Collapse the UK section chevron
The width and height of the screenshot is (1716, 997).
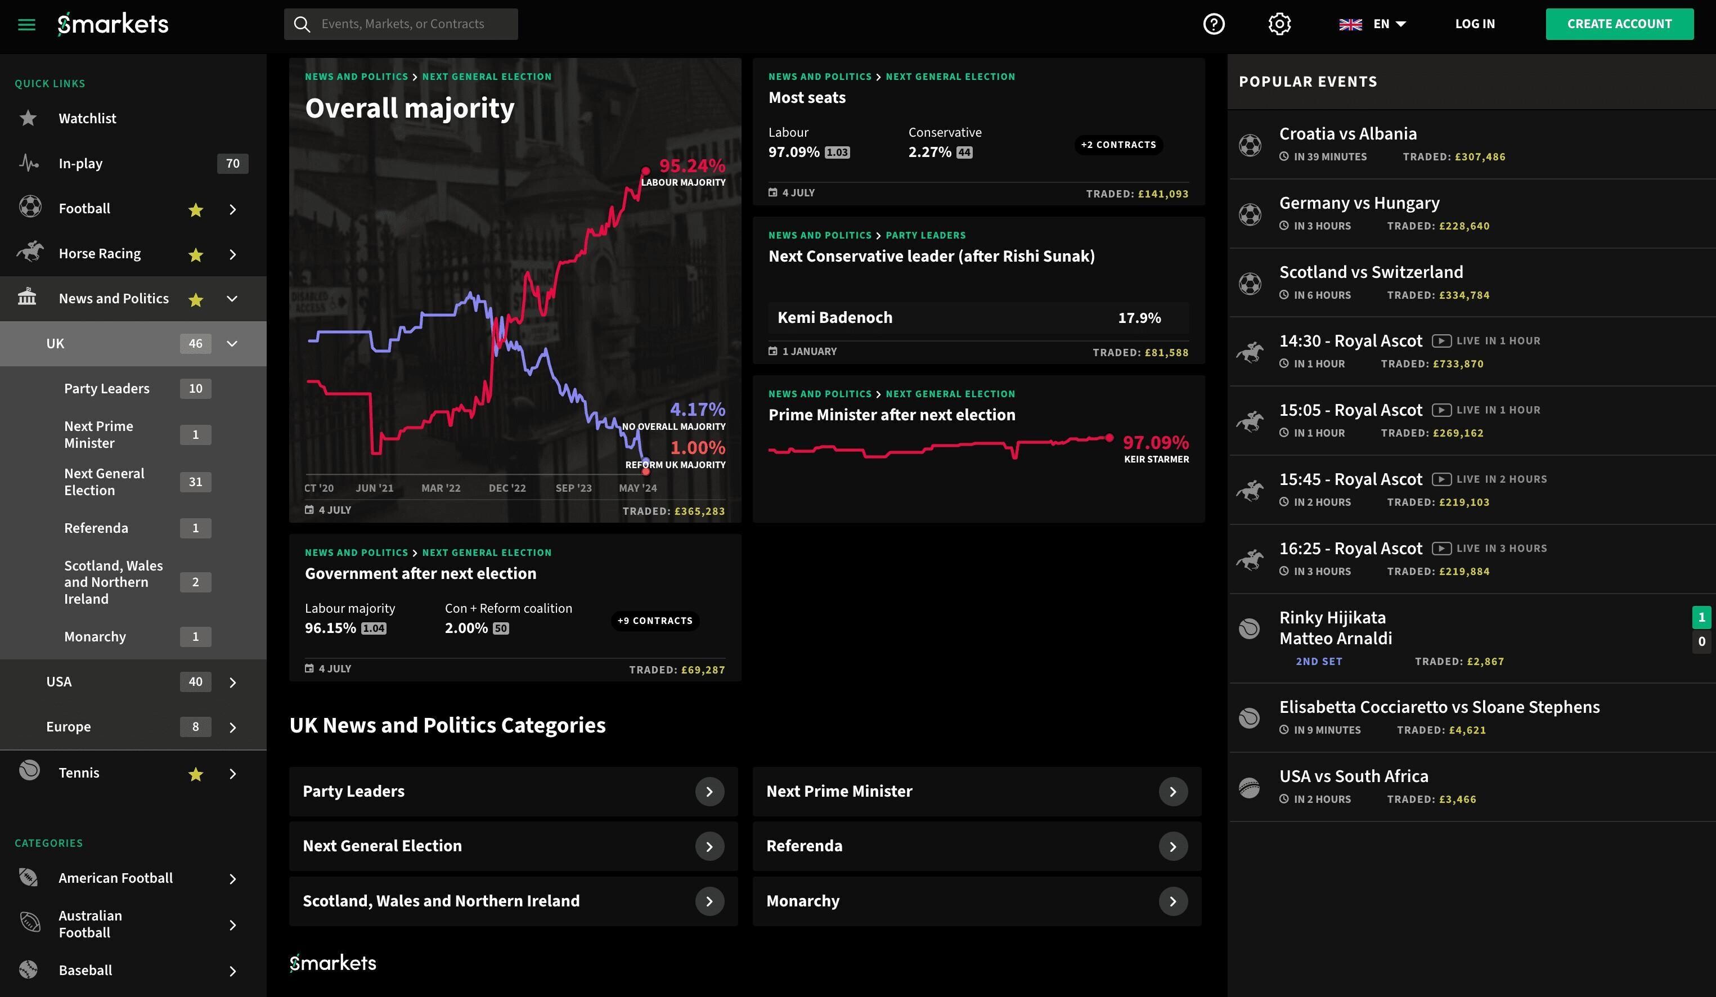point(232,343)
